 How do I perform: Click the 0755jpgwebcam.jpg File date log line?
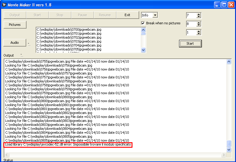[x=67, y=61]
